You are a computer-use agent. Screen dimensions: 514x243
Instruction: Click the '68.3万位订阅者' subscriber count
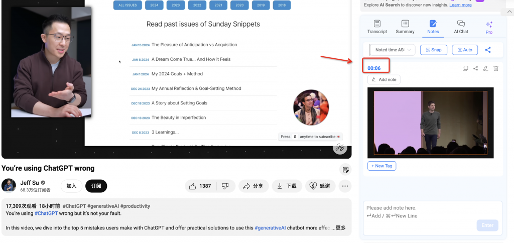[36, 190]
